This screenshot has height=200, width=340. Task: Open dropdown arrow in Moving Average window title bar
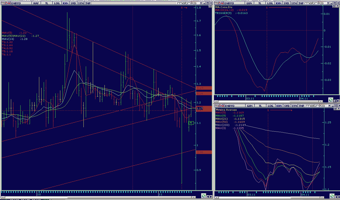pos(329,106)
